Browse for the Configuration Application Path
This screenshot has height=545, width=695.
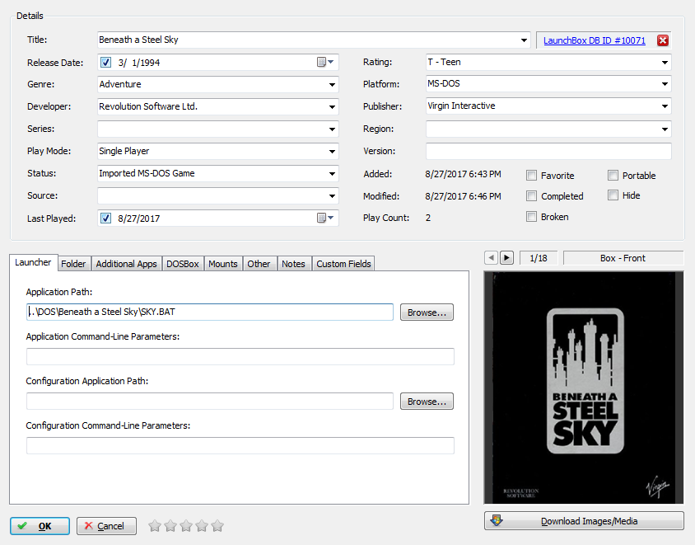(x=427, y=402)
